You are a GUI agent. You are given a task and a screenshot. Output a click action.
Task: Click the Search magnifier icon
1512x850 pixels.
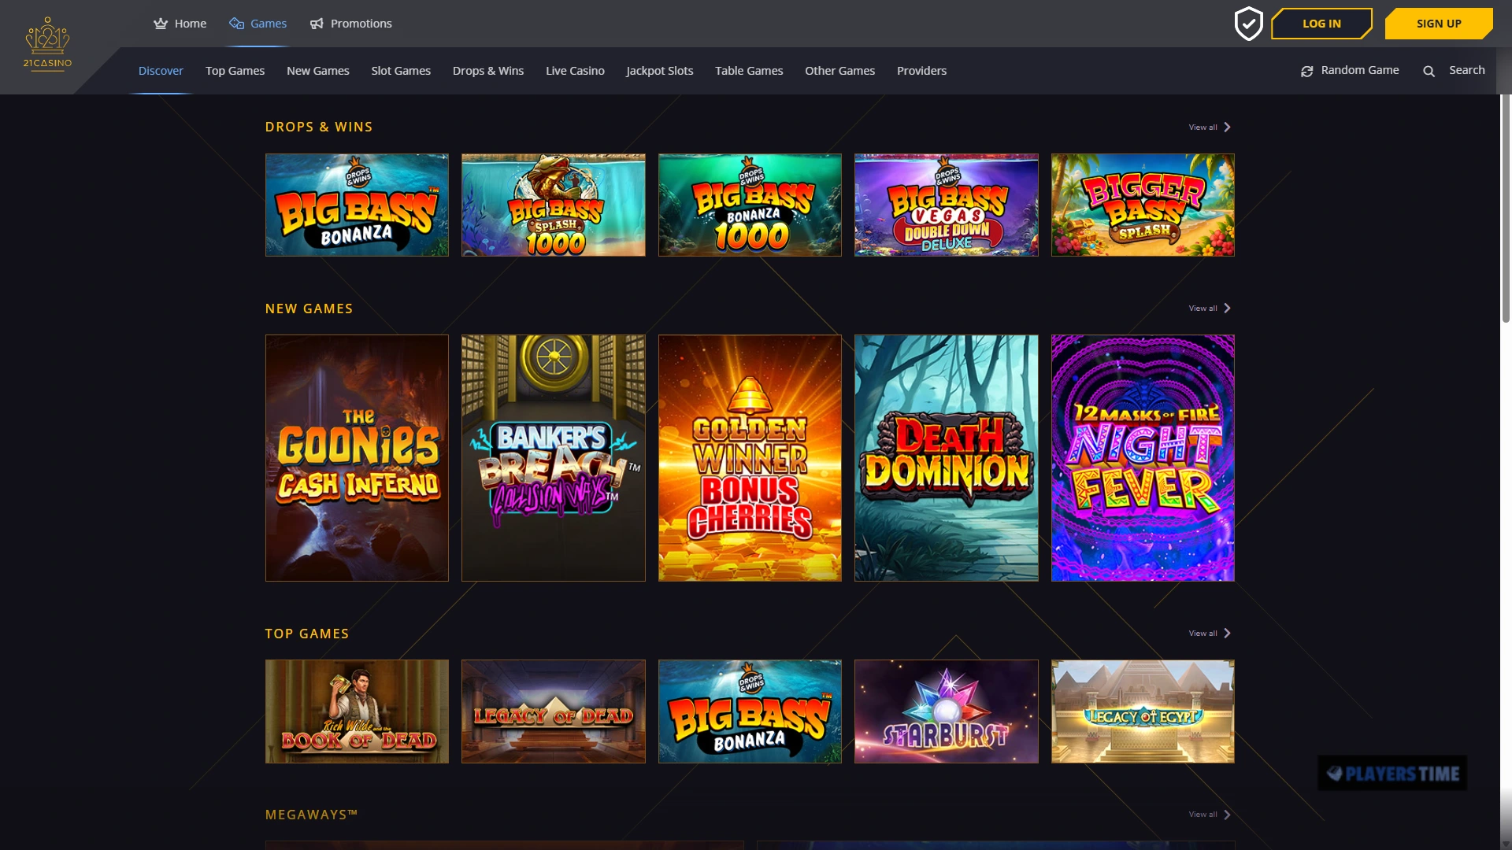coord(1429,71)
